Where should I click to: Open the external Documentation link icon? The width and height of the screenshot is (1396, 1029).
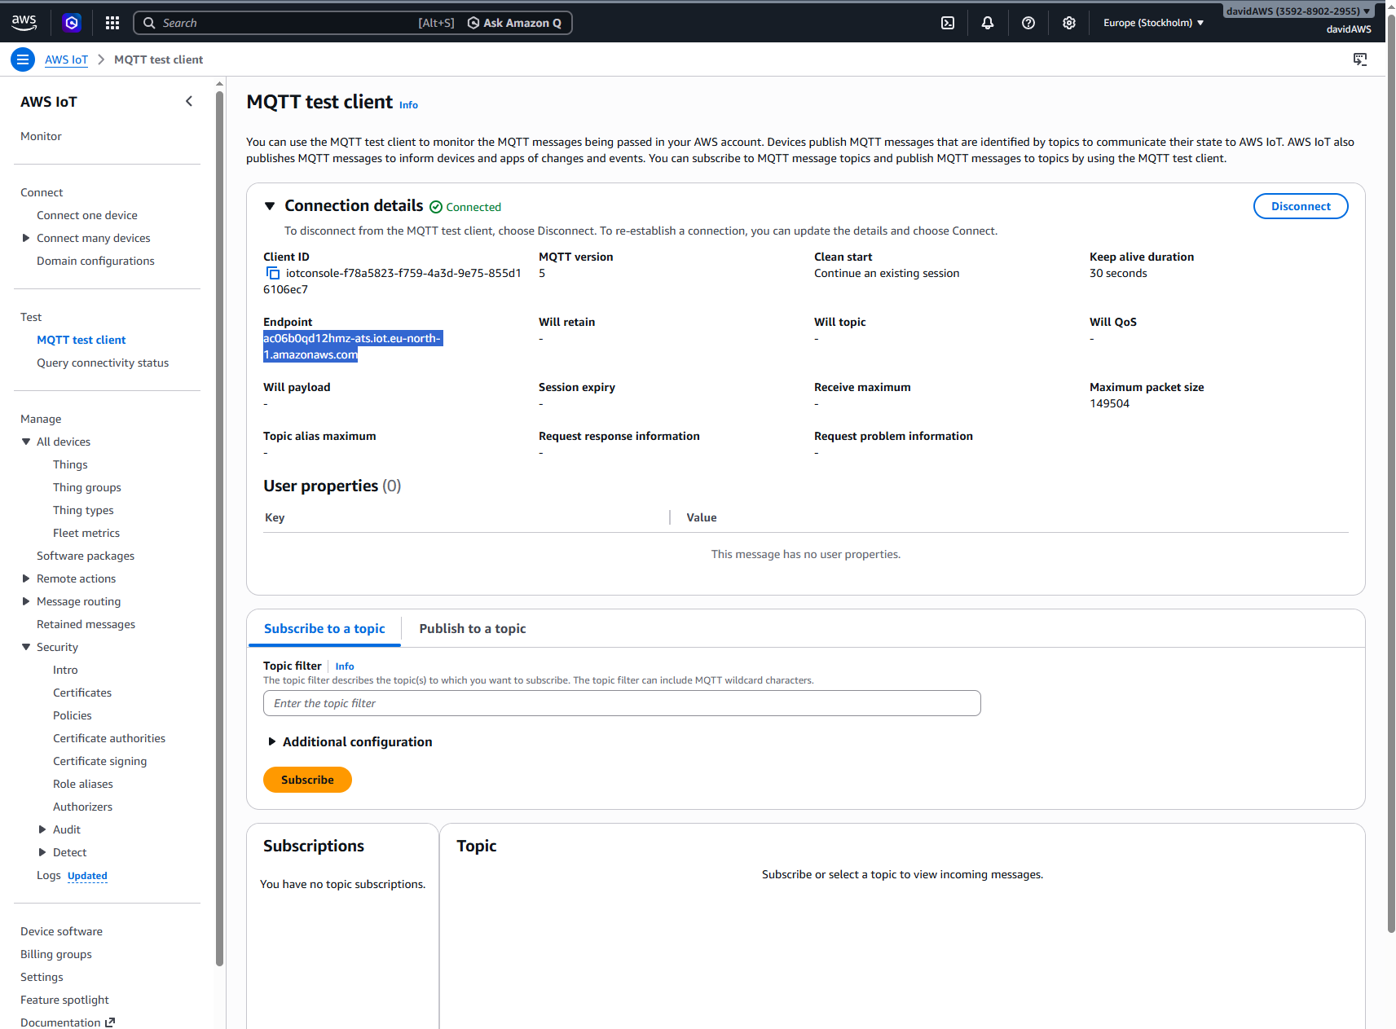point(110,1022)
